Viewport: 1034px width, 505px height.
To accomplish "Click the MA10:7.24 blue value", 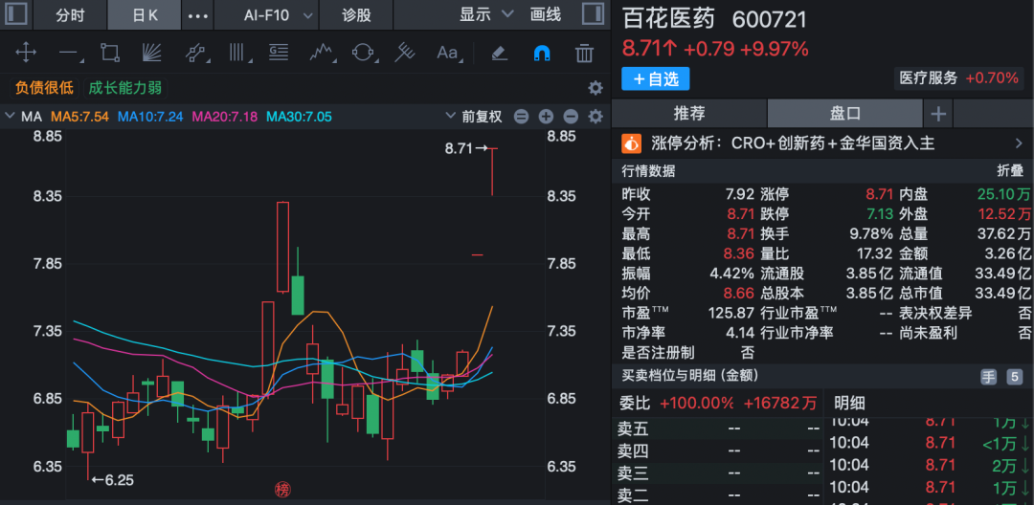I will point(150,117).
